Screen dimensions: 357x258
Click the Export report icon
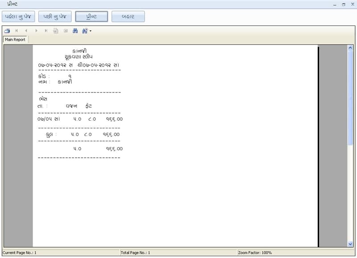click(55, 31)
